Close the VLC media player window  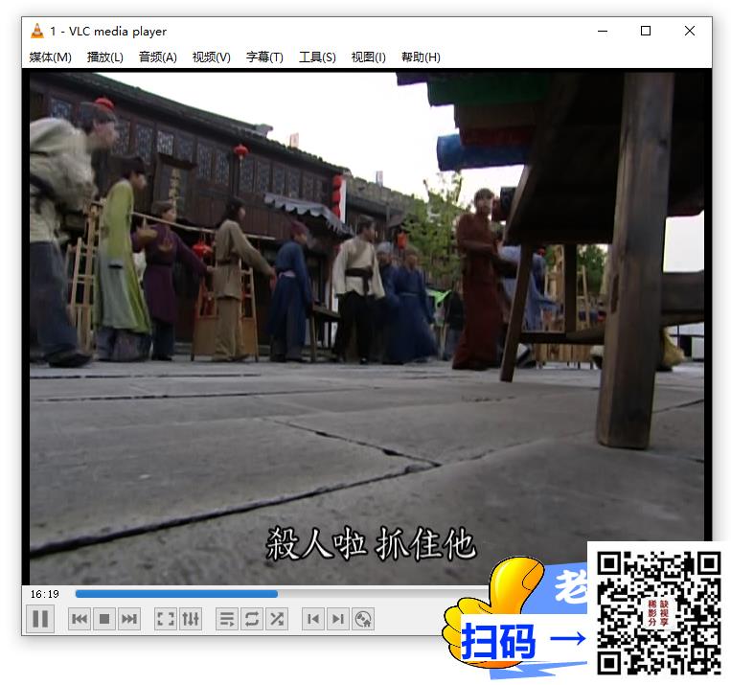690,31
